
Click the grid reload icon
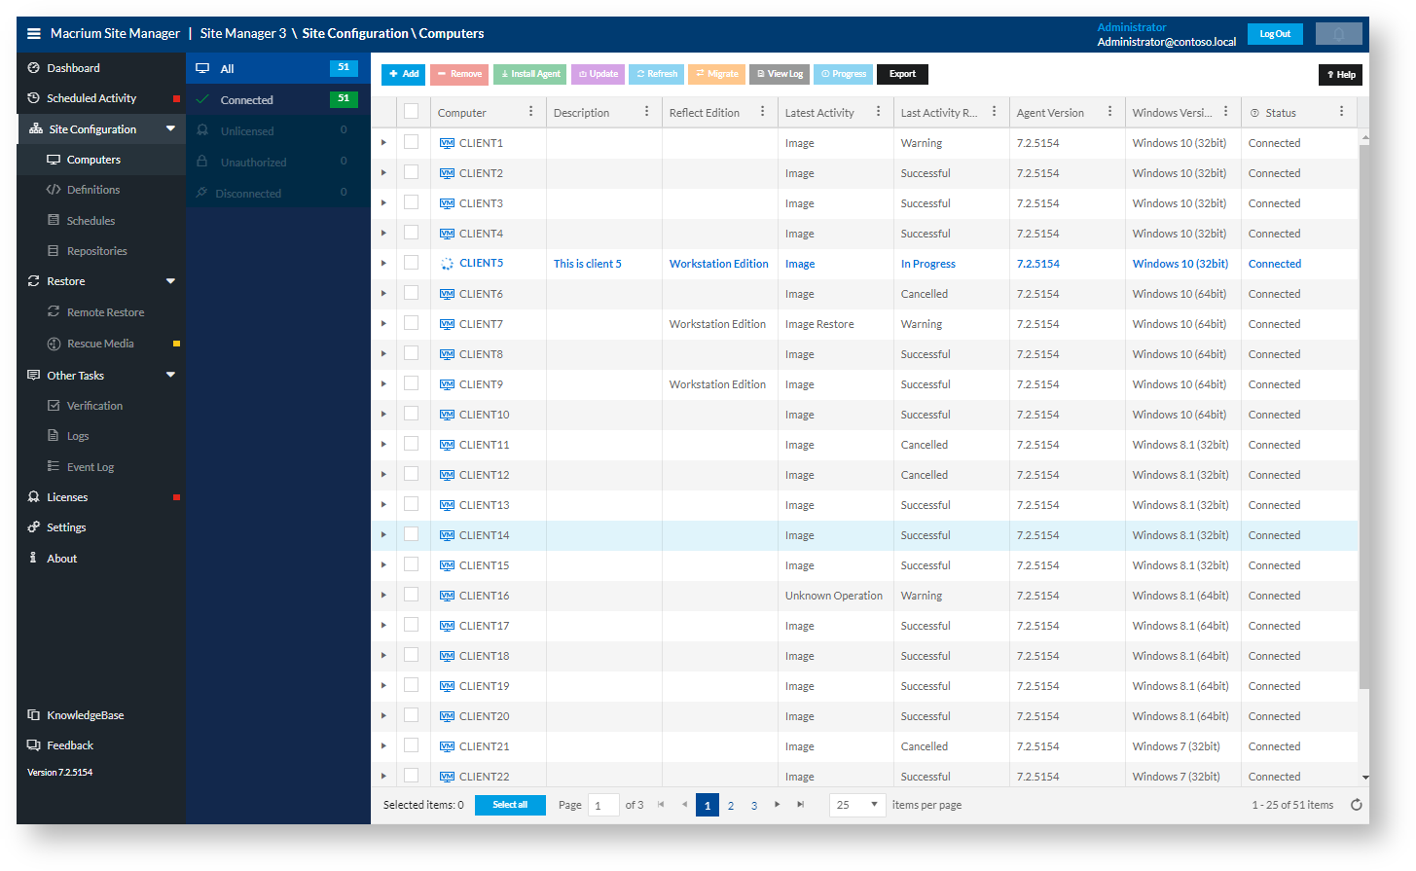click(x=1356, y=805)
